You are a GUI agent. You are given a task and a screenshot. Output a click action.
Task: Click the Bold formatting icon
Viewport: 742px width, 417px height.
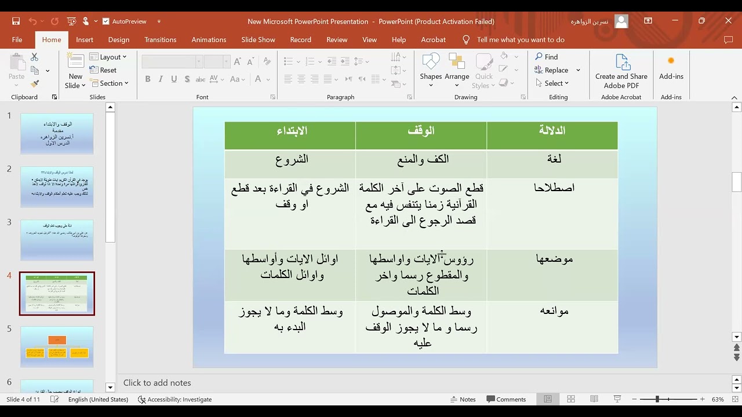point(148,79)
